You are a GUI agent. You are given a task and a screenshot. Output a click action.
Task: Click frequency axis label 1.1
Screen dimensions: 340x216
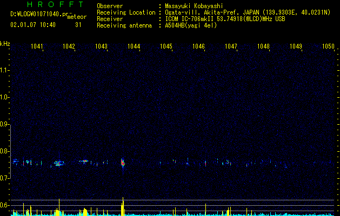pyautogui.click(x=4, y=70)
